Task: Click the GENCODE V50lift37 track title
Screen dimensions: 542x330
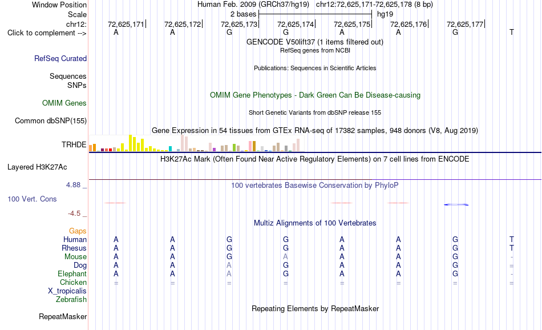Action: [315, 42]
